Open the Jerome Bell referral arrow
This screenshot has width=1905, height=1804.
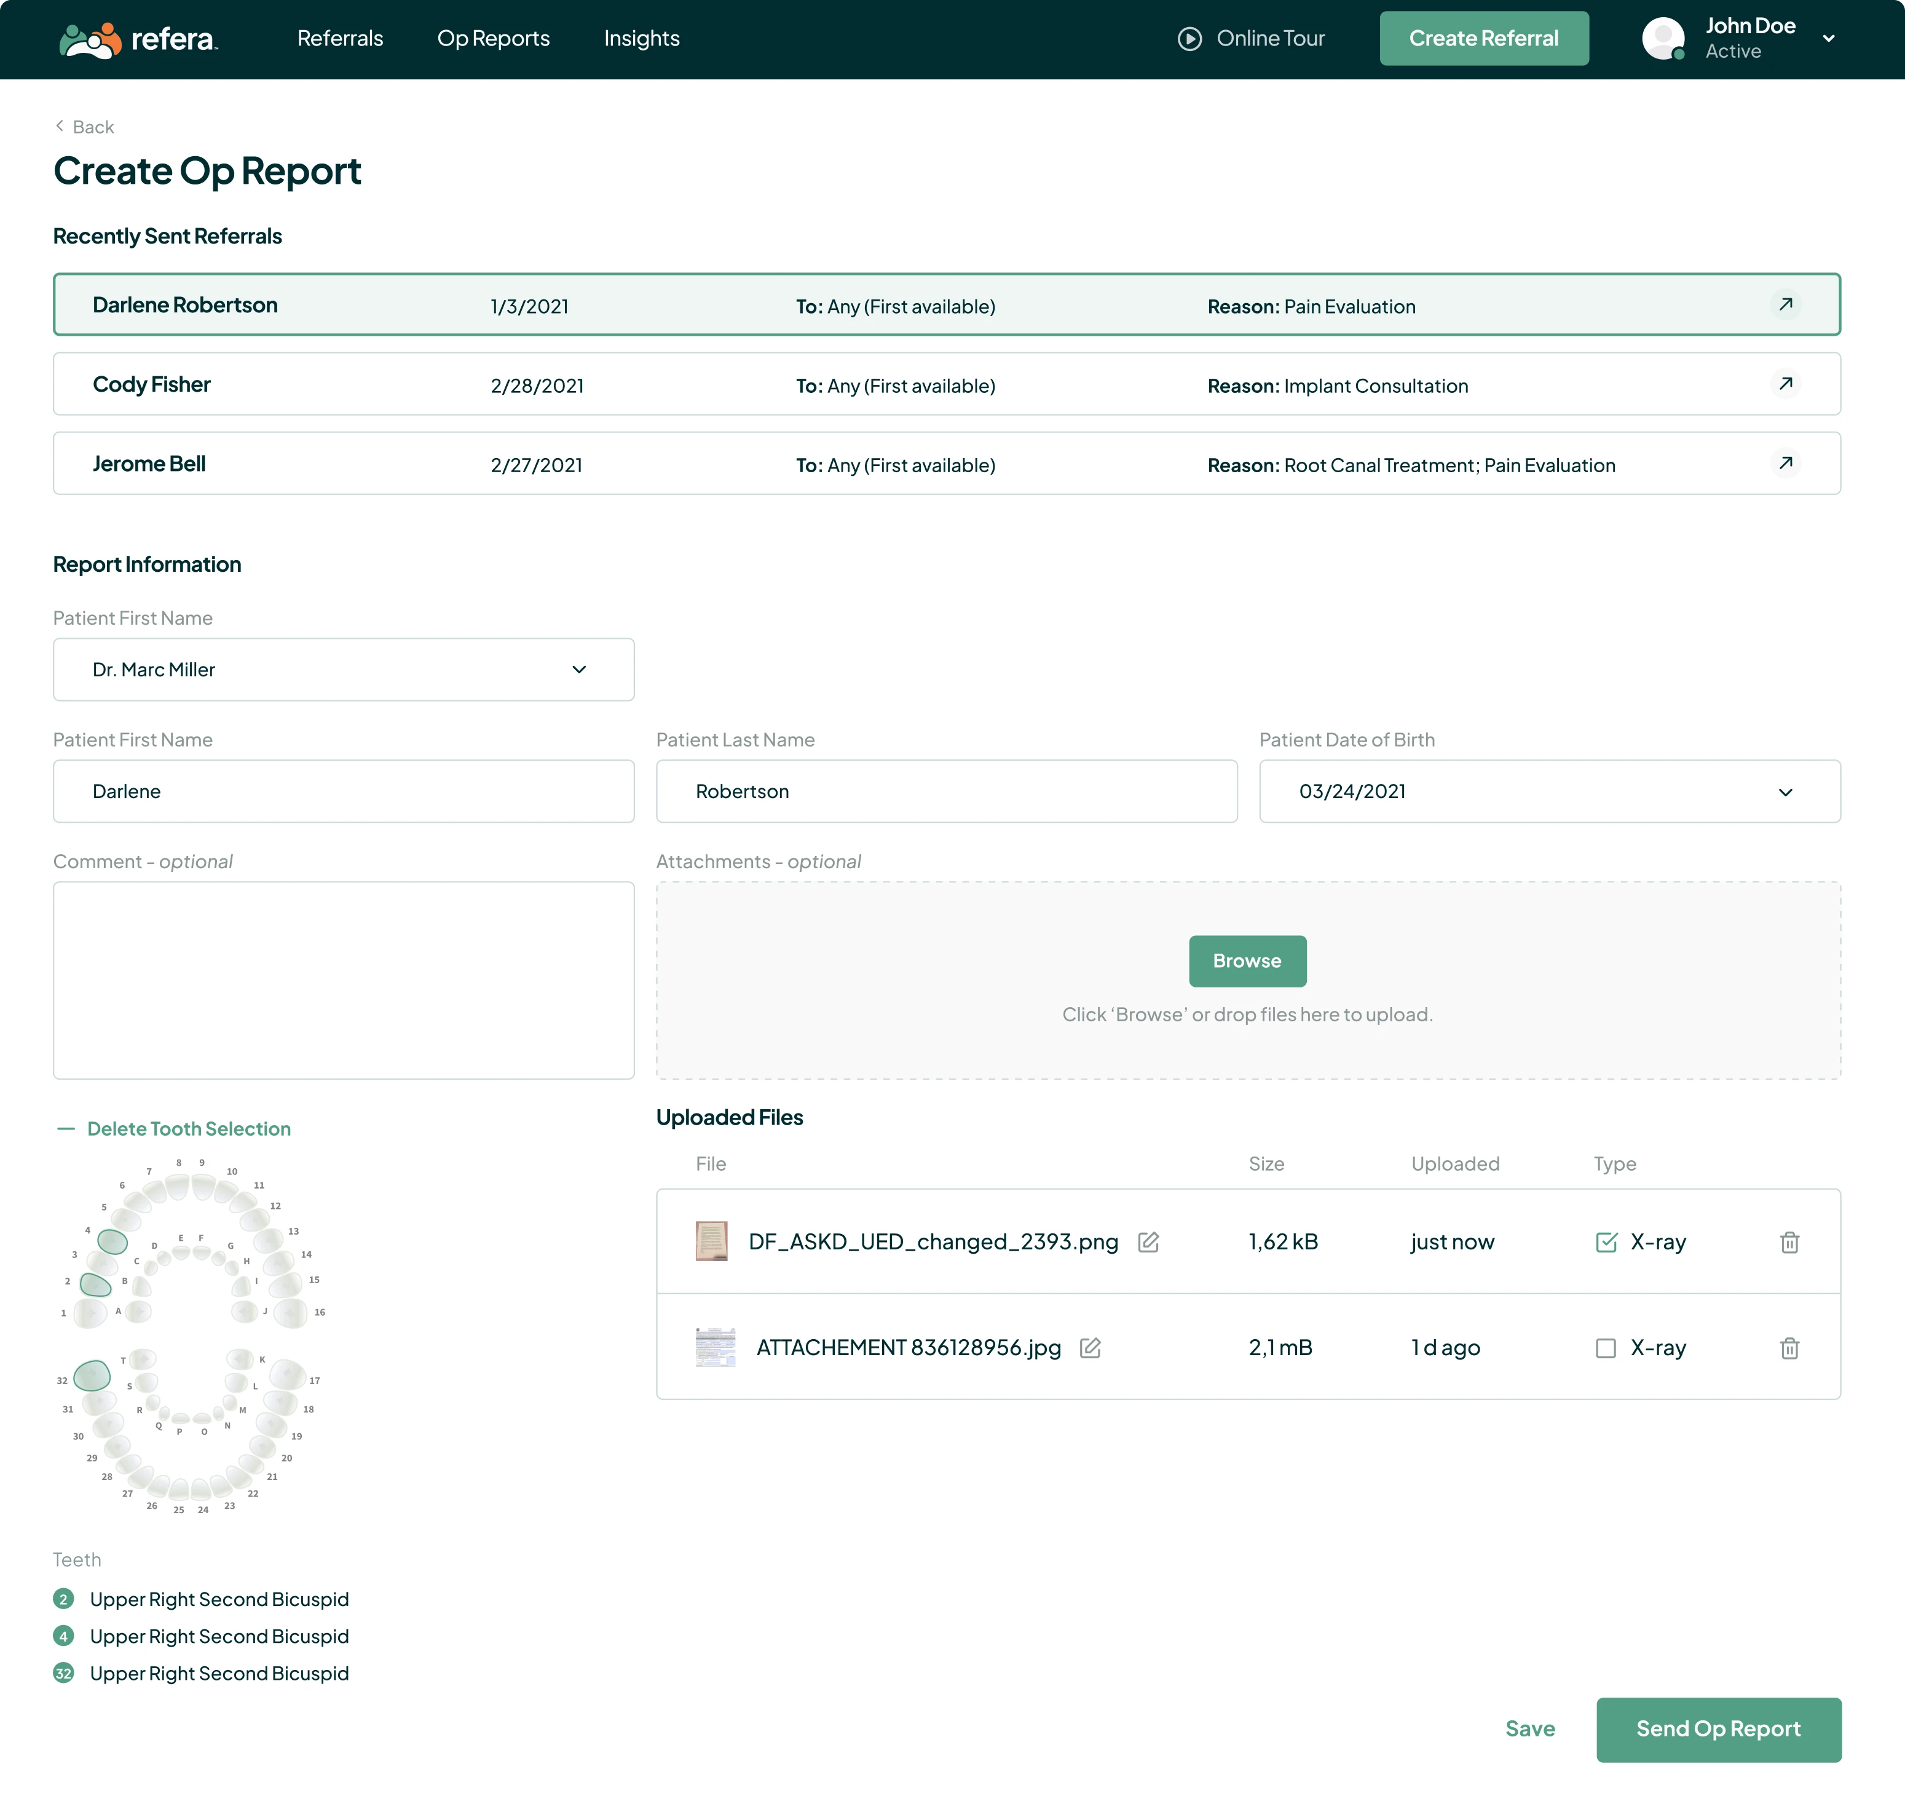click(1786, 462)
